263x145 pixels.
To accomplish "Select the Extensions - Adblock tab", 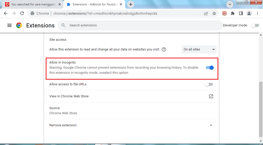I will click(95, 4).
